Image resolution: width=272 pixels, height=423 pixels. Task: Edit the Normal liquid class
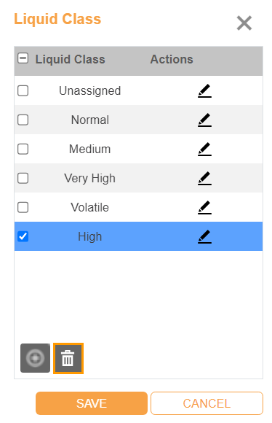coord(204,120)
